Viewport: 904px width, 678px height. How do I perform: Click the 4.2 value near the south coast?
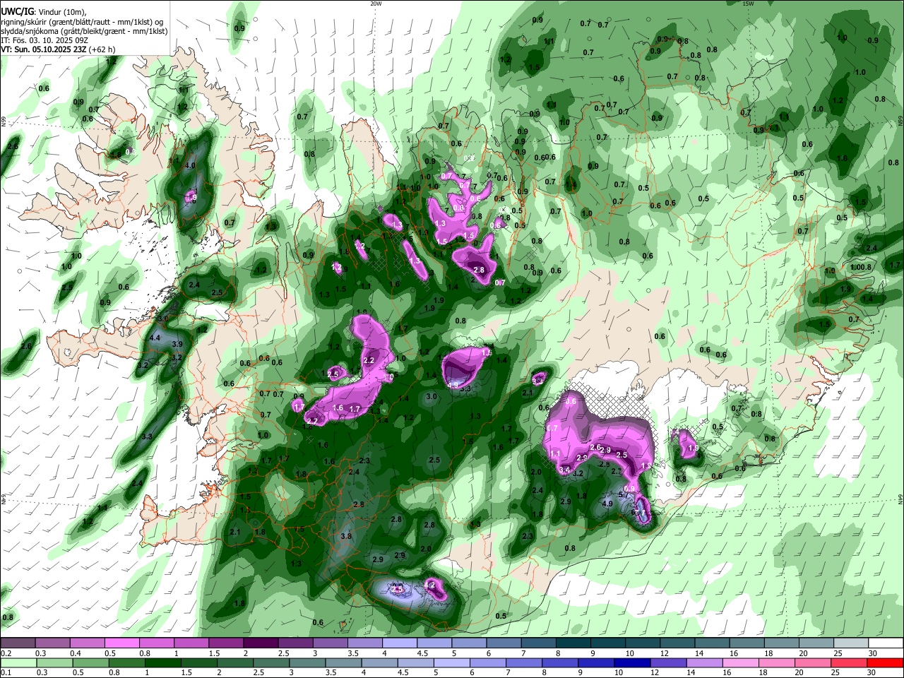coord(429,585)
